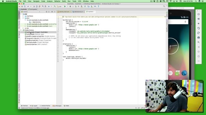This screenshot has height=115, width=206.
Task: Collapse the Gradle Scripts node
Action: tap(21, 30)
